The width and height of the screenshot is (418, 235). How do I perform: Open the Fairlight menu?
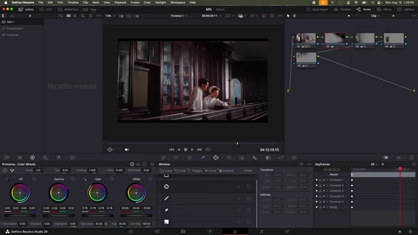tap(161, 3)
